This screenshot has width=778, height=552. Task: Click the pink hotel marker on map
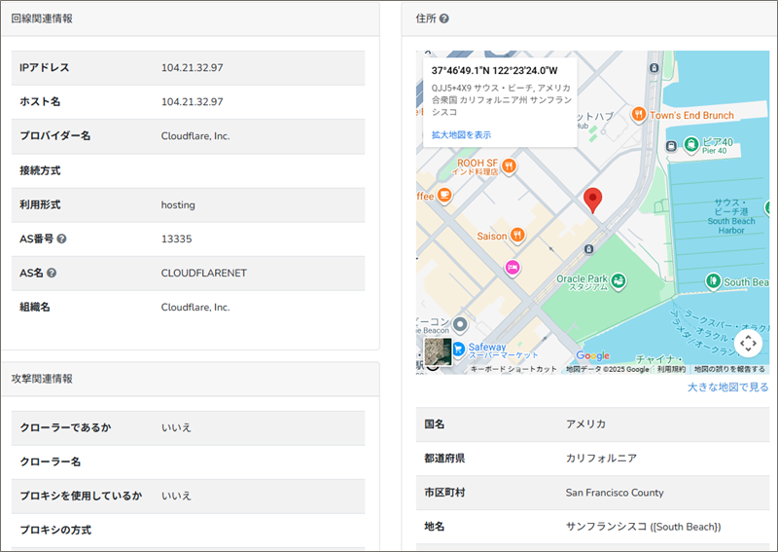pos(512,267)
